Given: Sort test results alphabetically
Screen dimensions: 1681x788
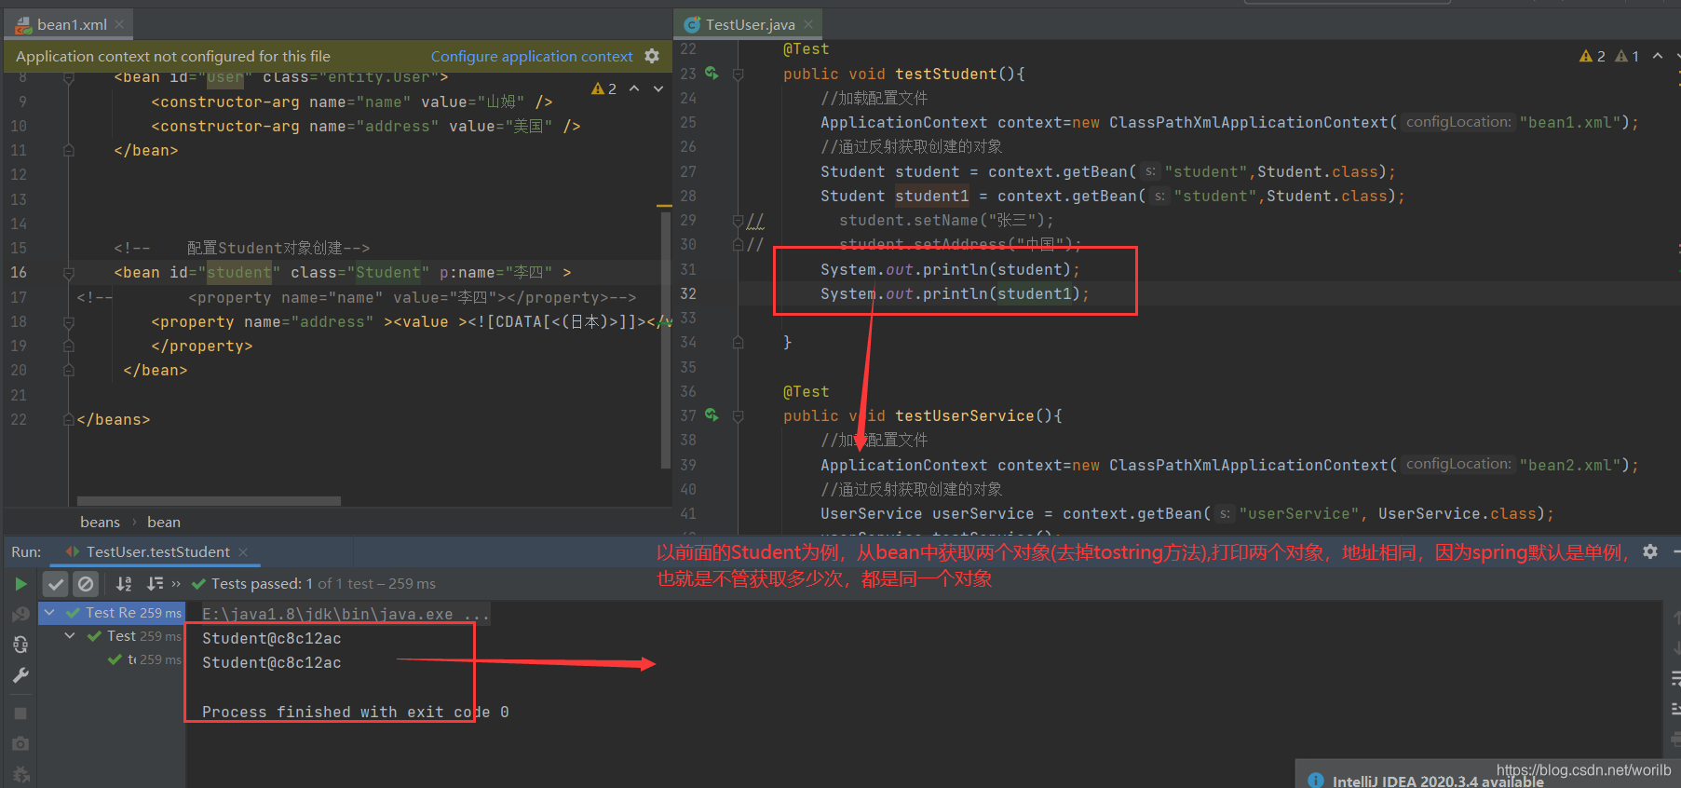Looking at the screenshot, I should [124, 584].
